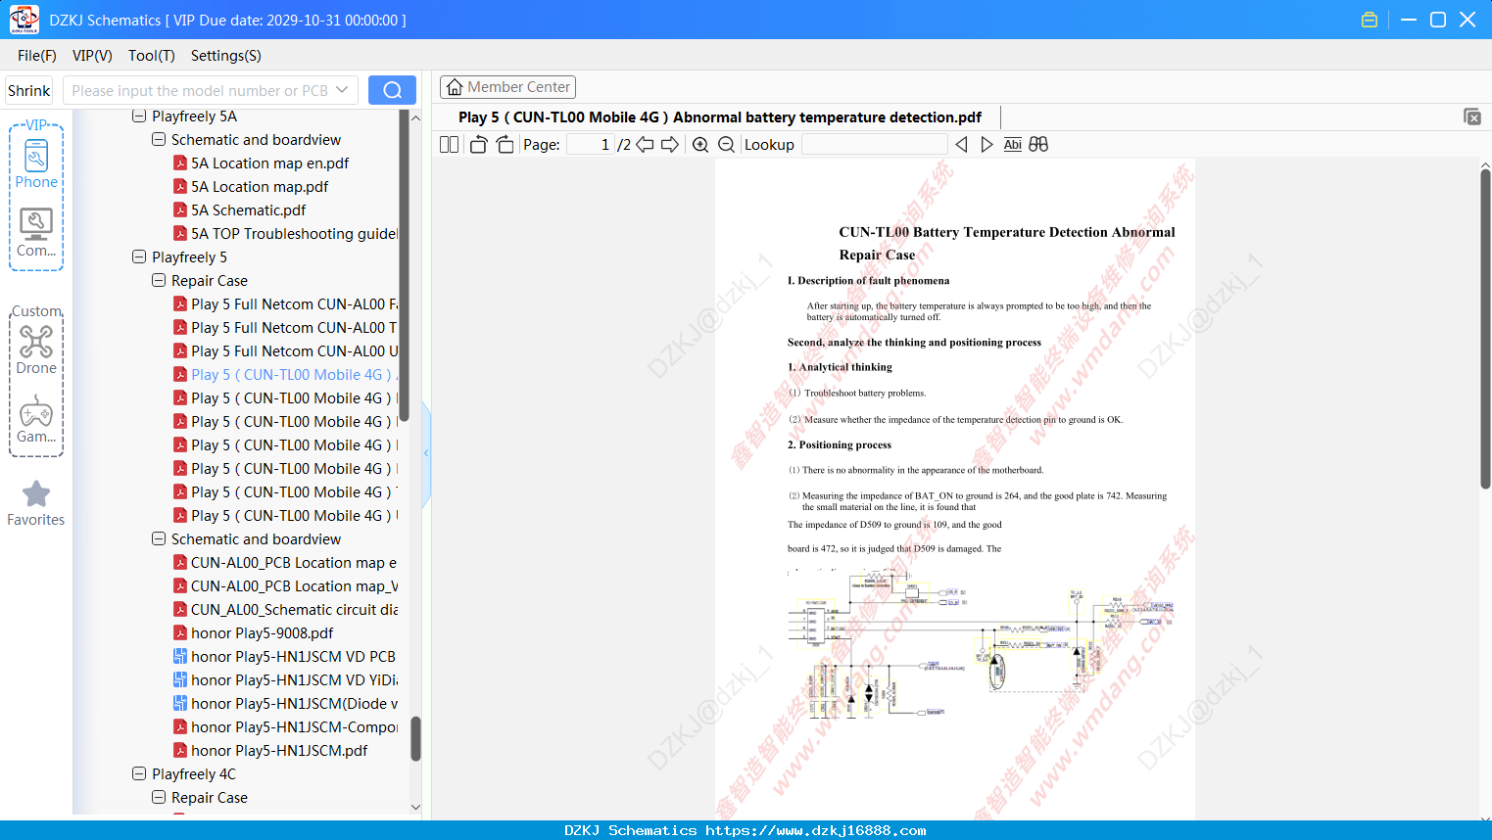Close the open PDF document tab
1492x840 pixels.
click(x=1471, y=117)
